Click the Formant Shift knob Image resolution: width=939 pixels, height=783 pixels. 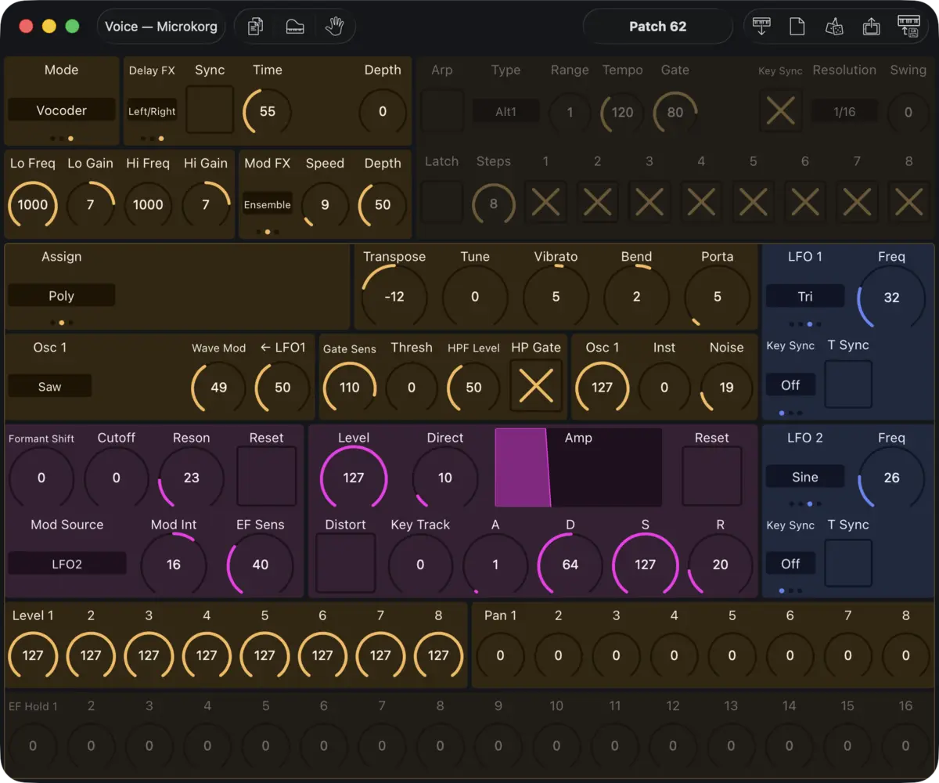tap(41, 478)
